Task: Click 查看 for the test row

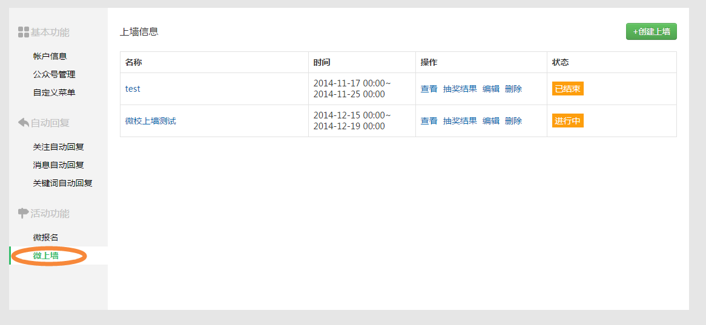Action: (x=429, y=89)
